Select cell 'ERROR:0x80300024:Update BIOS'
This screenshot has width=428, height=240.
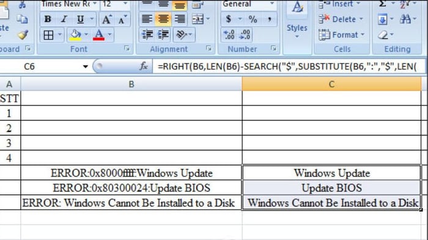click(131, 187)
